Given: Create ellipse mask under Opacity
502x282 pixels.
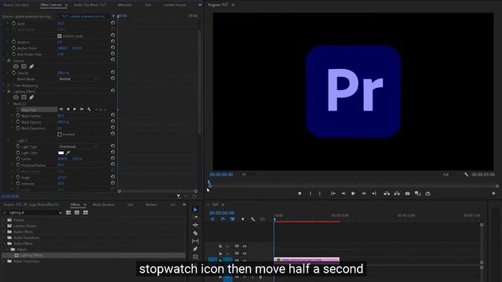Looking at the screenshot, I should tap(16, 67).
